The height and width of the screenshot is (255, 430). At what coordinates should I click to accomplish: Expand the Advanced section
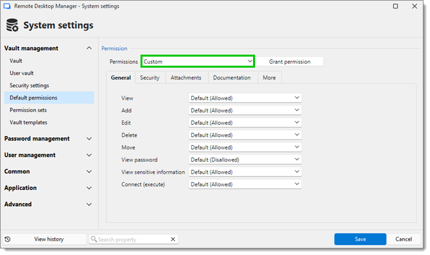[89, 204]
